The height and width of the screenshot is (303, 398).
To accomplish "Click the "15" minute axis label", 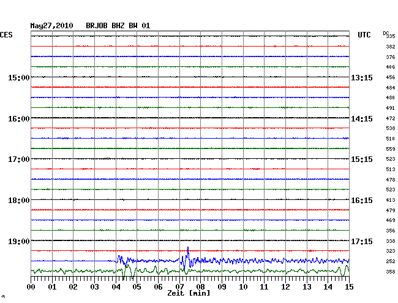I will pyautogui.click(x=349, y=287).
